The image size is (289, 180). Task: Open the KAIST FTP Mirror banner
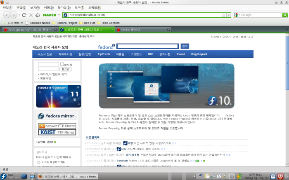click(57, 132)
